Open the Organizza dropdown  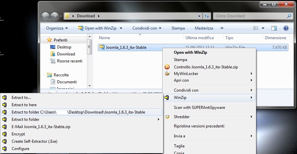click(57, 28)
